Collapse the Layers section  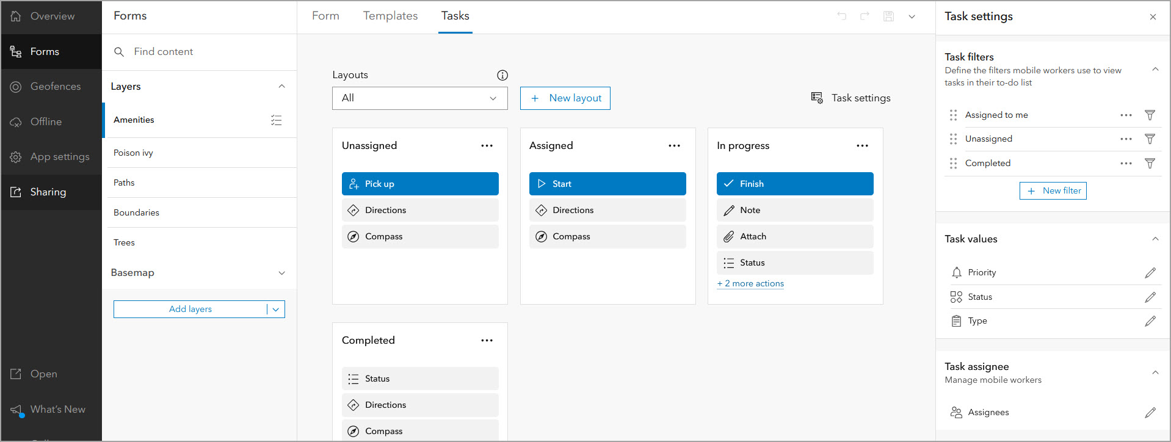(281, 87)
